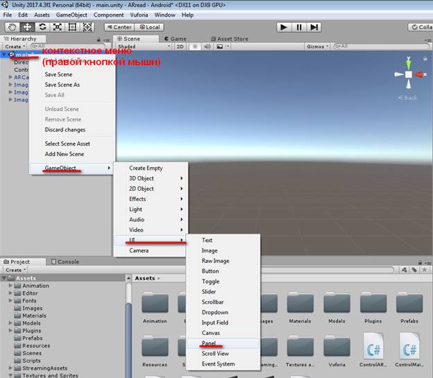Screen dimensions: 433x378
Task: Open the Gizmos dropdown
Action: pyautogui.click(x=317, y=46)
